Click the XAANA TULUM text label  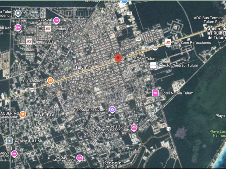click(28, 141)
